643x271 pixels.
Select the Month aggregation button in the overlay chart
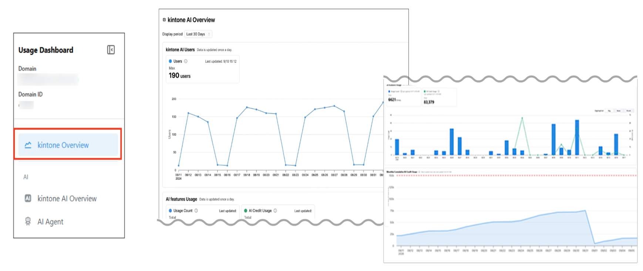tap(628, 110)
